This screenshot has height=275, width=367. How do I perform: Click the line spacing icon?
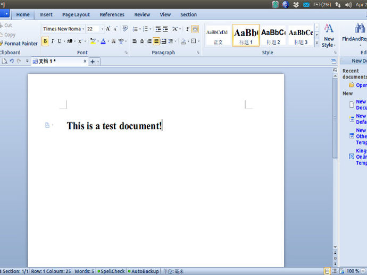[171, 41]
